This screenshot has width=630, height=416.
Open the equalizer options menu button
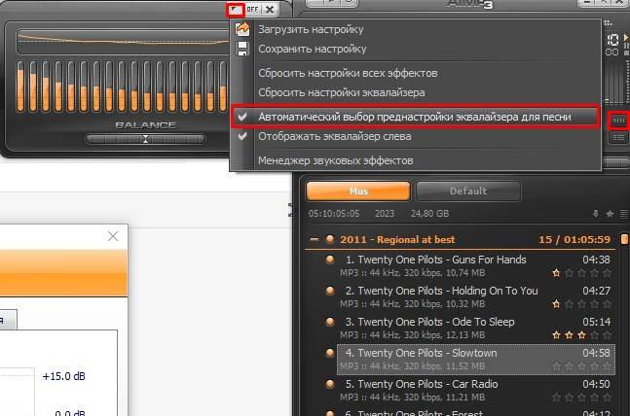point(235,9)
